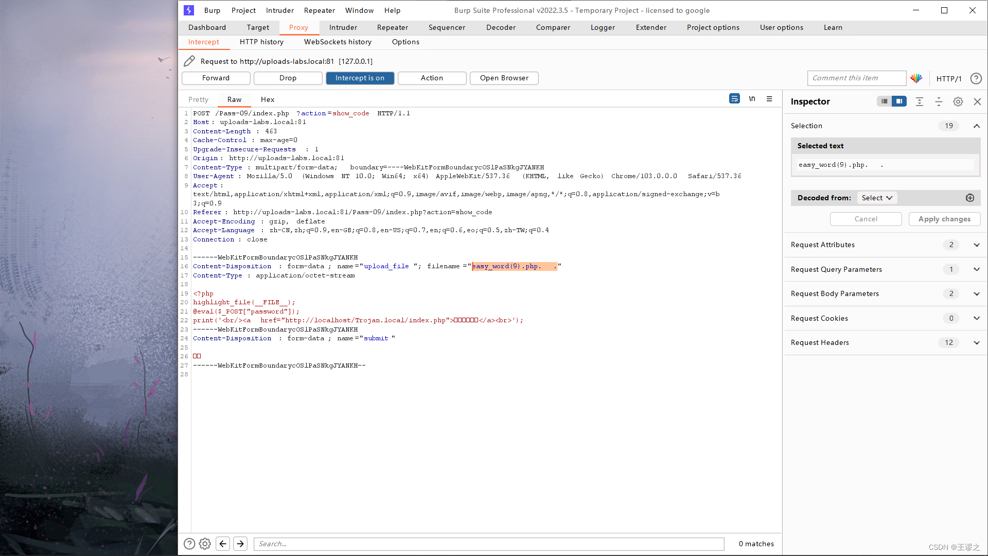This screenshot has height=556, width=988.
Task: Open the editor hamburger menu icon
Action: click(769, 99)
